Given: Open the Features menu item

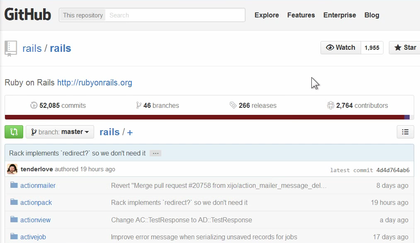Looking at the screenshot, I should [301, 15].
